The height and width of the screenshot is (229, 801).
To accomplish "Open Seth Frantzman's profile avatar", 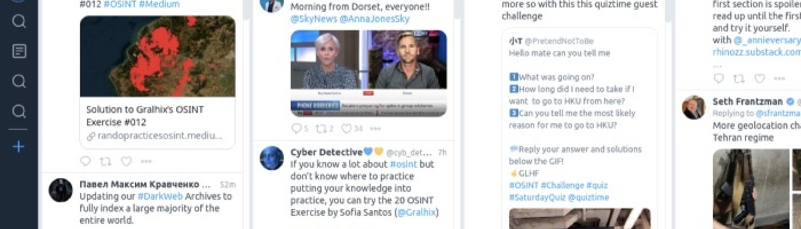I will (x=693, y=107).
